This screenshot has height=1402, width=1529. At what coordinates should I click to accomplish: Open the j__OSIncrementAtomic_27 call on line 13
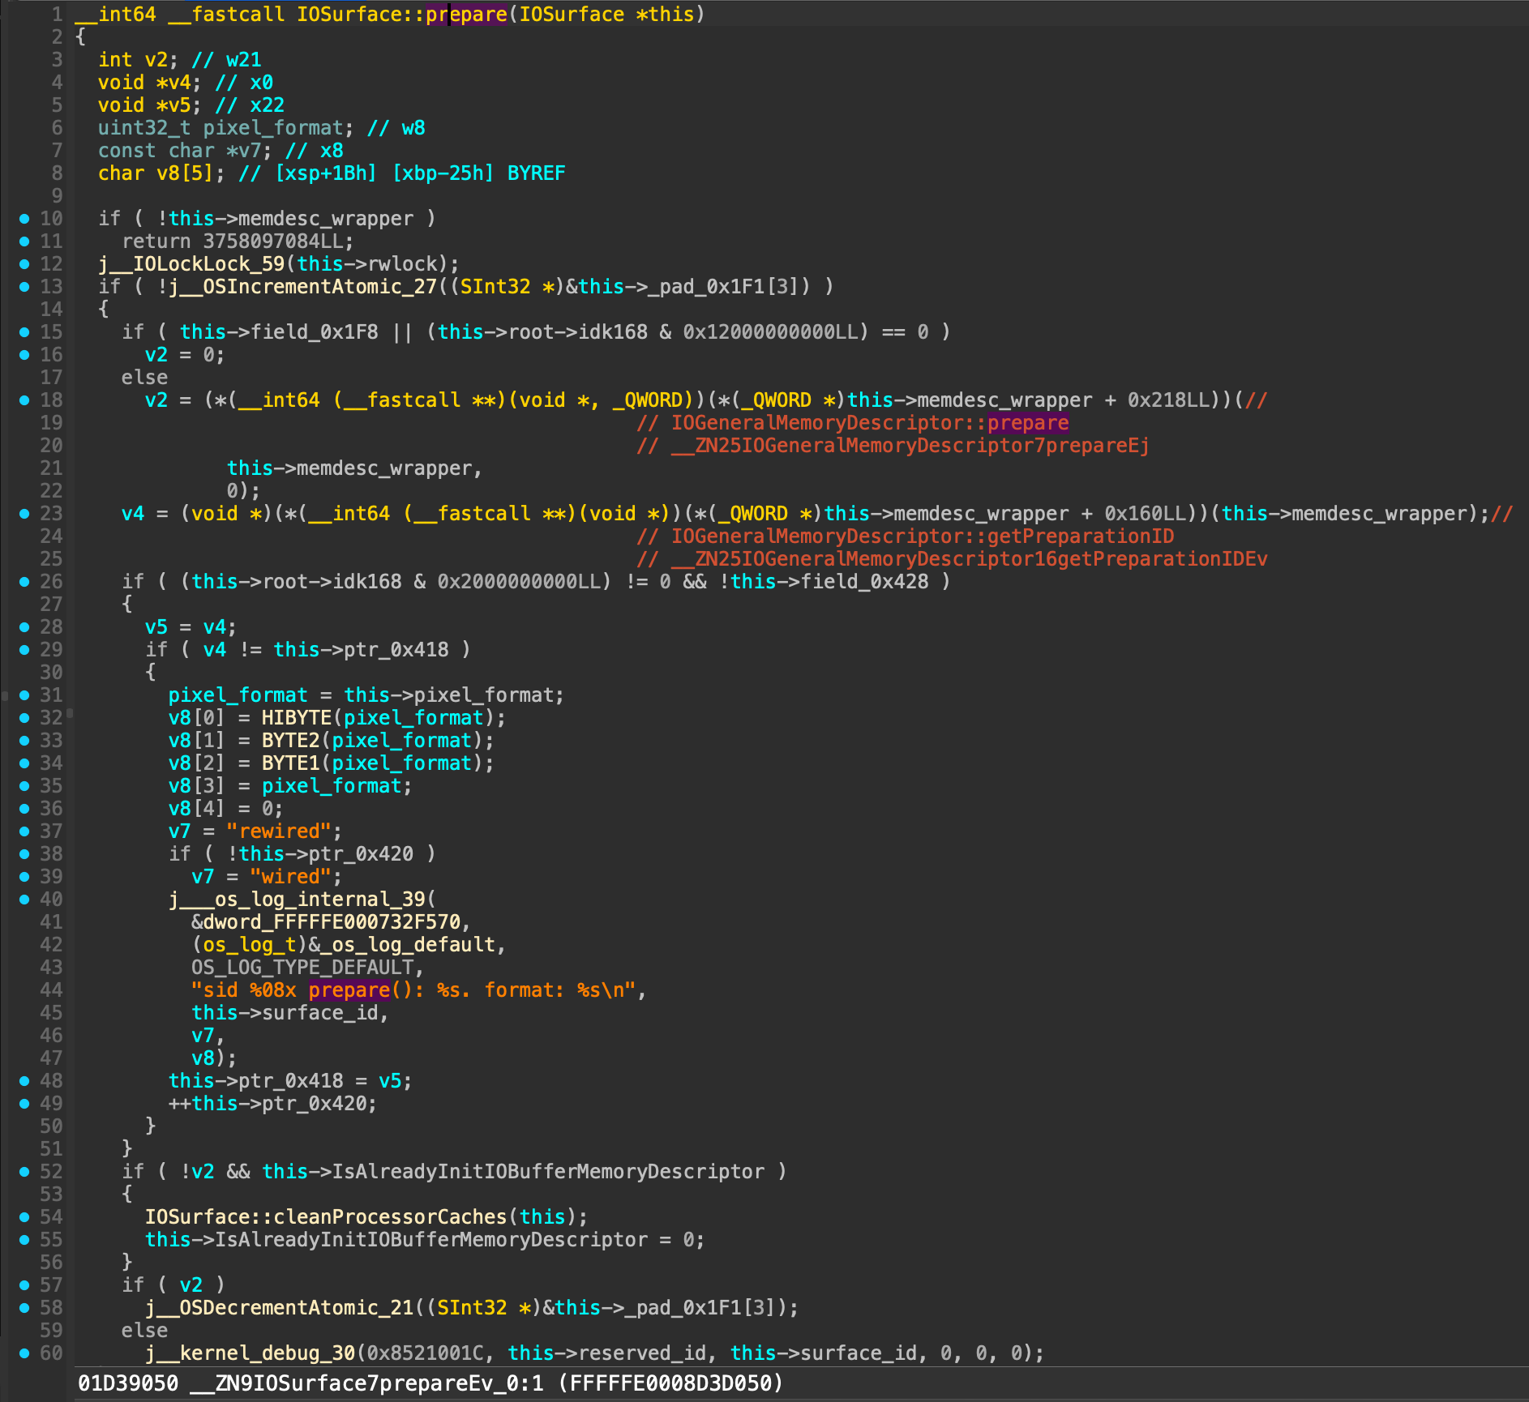click(302, 286)
